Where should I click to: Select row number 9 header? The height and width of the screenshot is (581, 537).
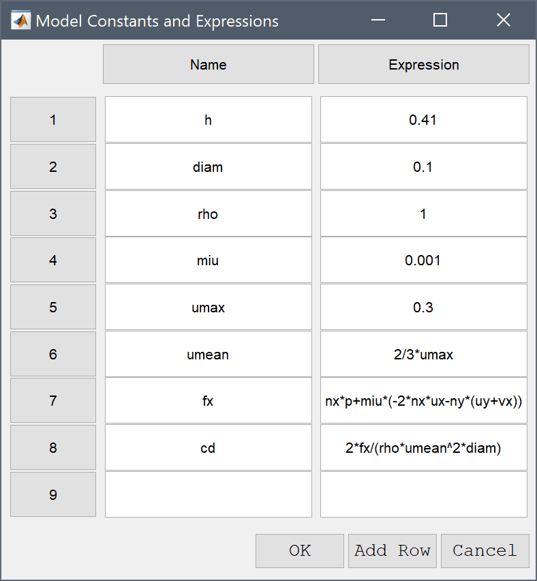(x=53, y=494)
